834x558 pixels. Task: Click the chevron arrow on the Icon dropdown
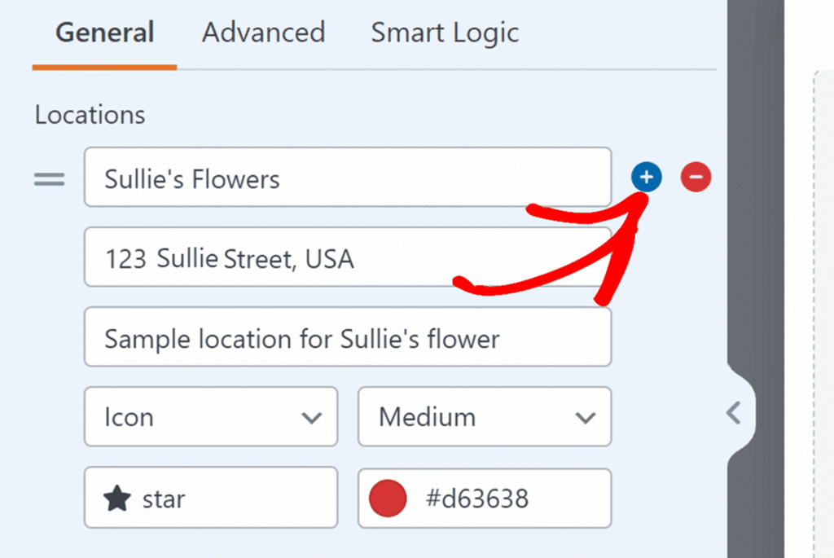(312, 417)
